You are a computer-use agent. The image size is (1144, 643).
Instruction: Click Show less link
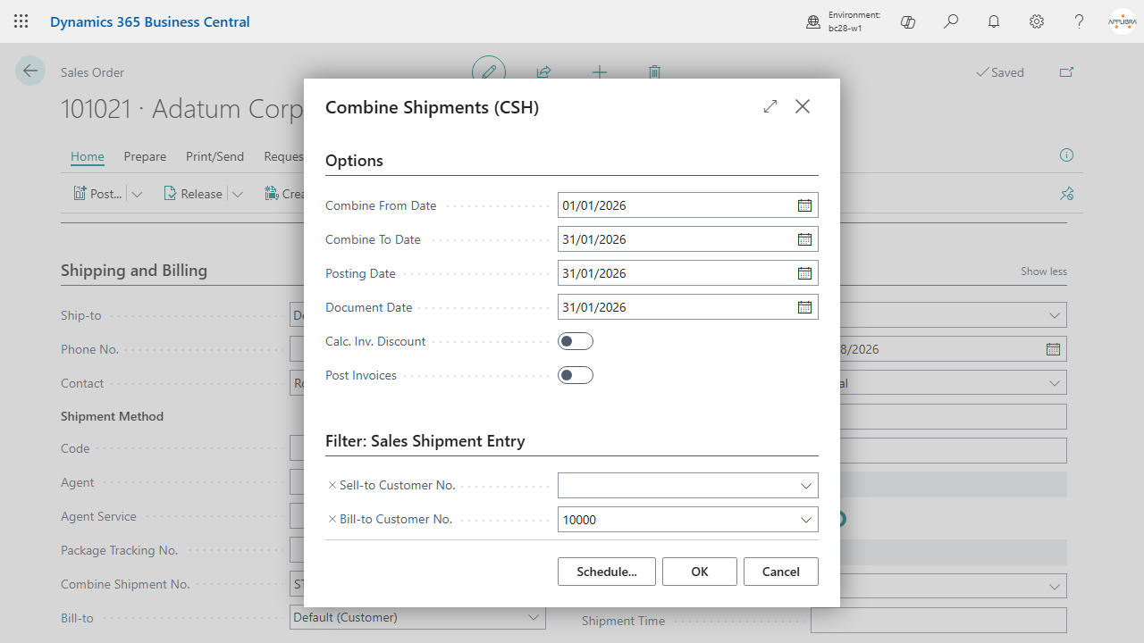coord(1044,271)
